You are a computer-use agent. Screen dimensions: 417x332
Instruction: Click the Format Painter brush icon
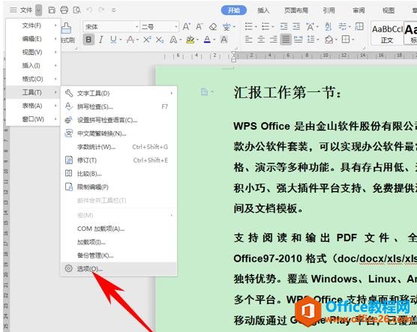66,28
